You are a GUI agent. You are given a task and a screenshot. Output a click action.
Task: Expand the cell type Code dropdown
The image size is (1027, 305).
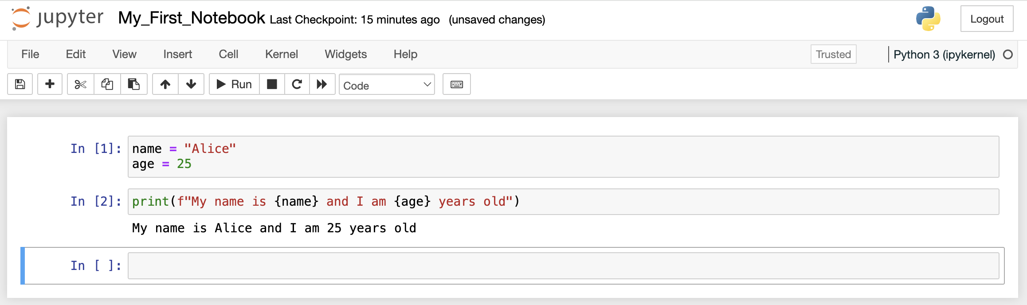387,85
